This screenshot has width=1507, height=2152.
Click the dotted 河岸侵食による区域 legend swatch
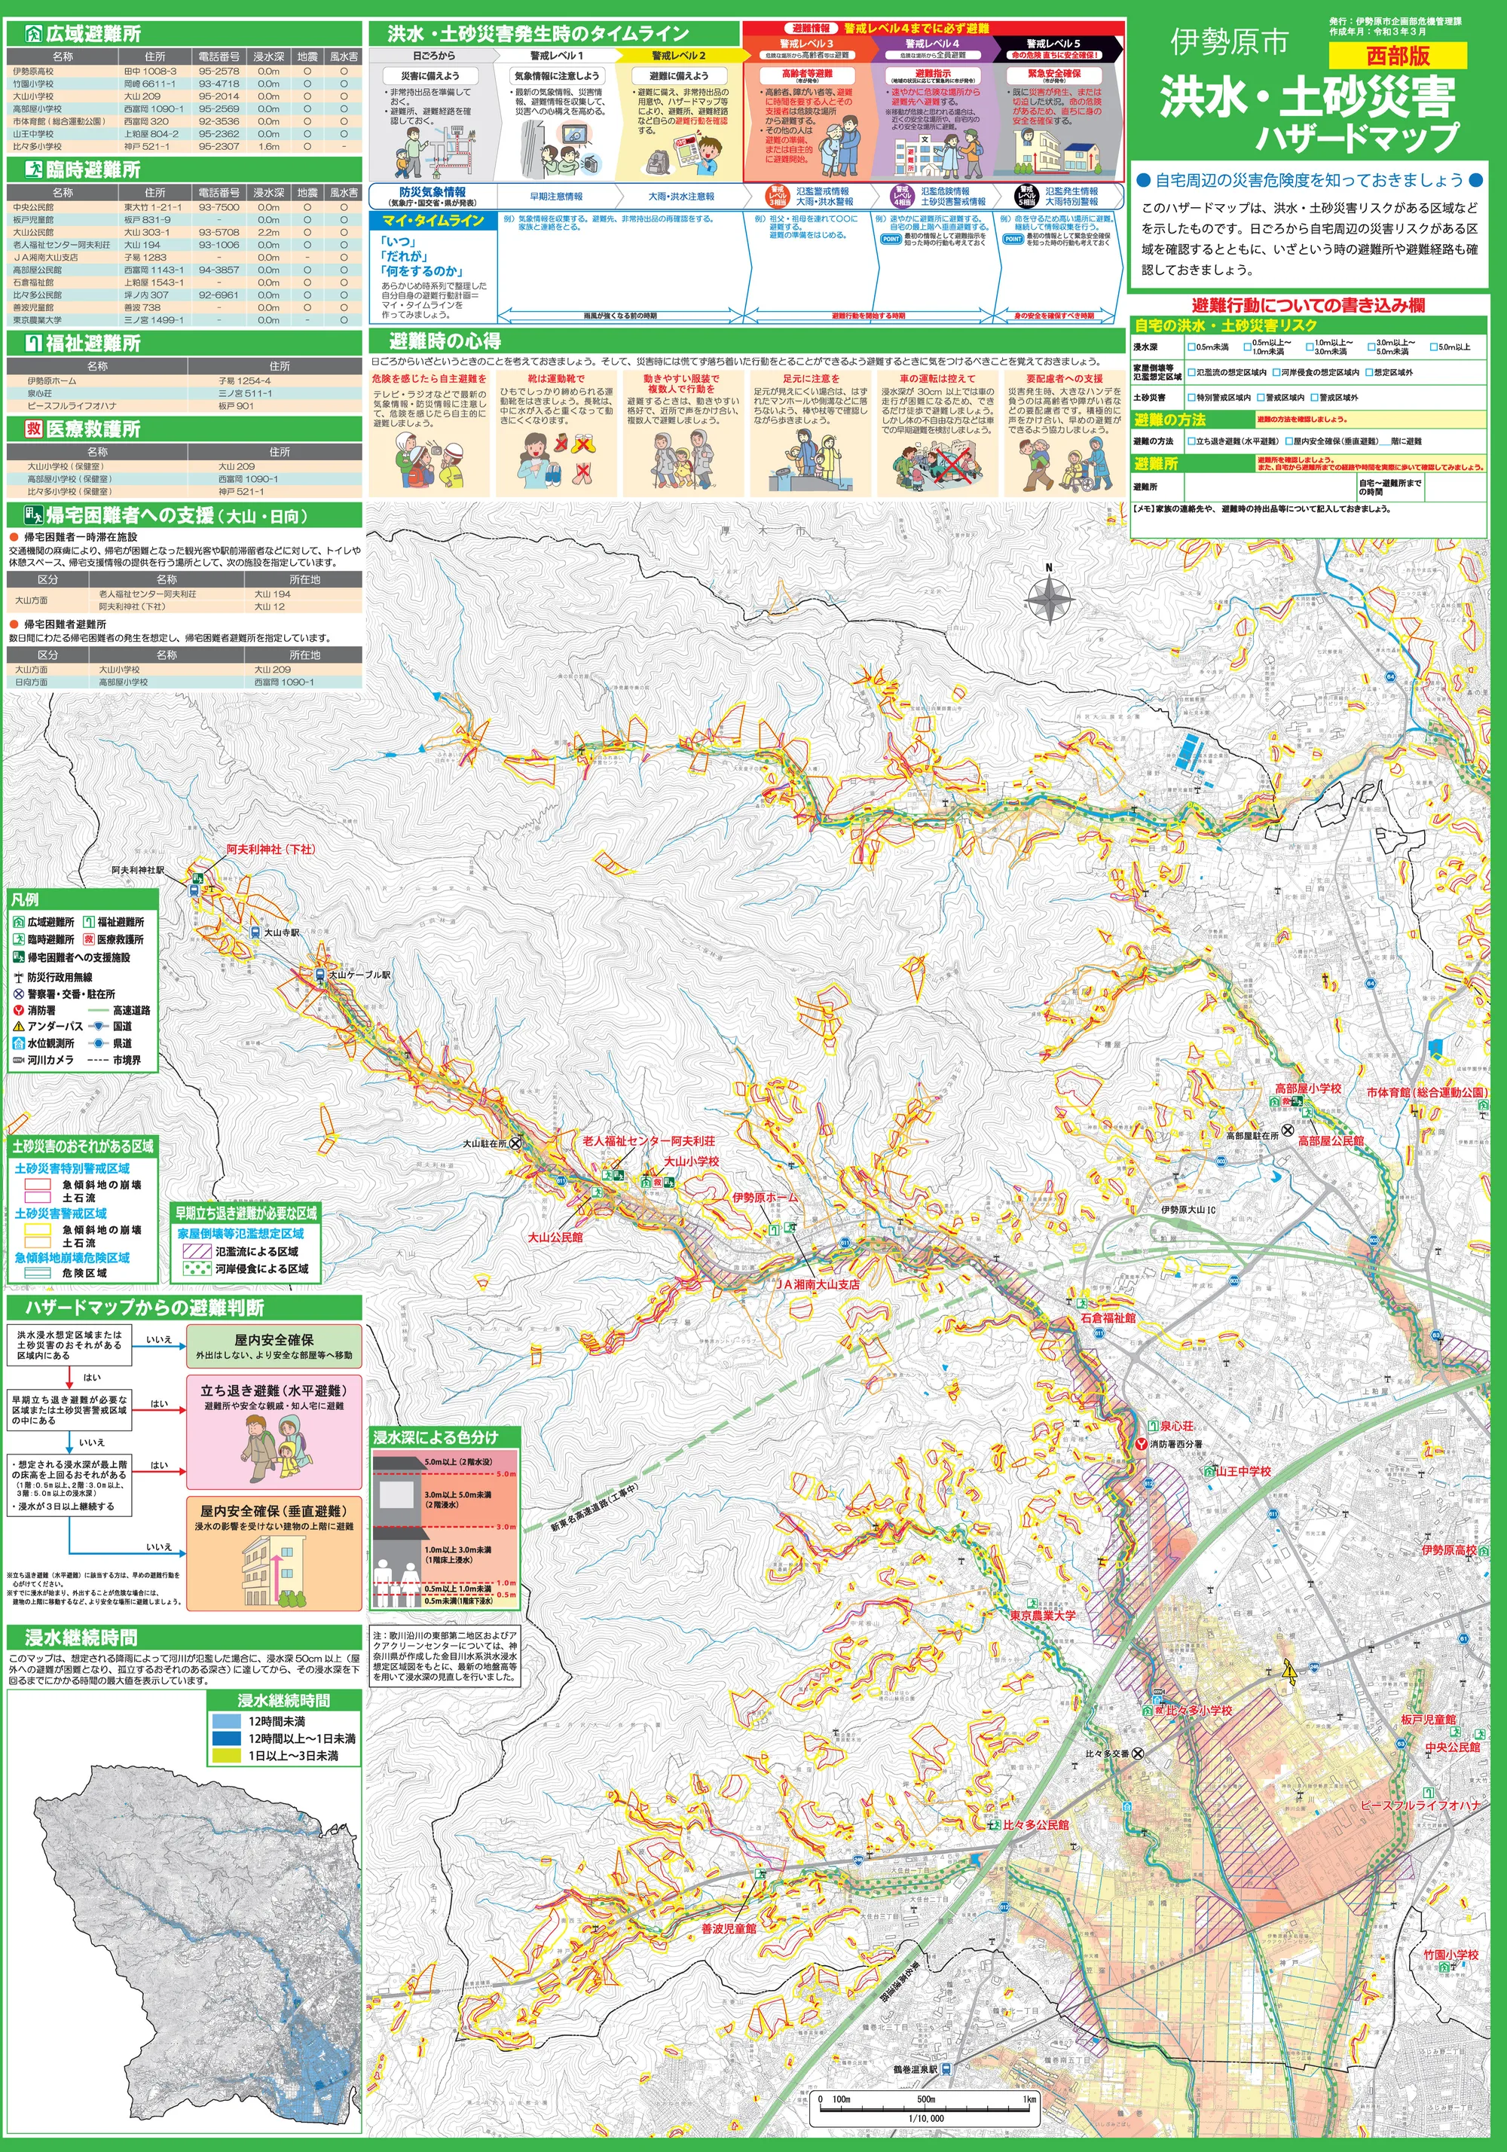coord(197,1269)
